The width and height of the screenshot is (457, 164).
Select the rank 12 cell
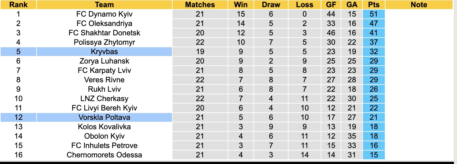[18, 117]
